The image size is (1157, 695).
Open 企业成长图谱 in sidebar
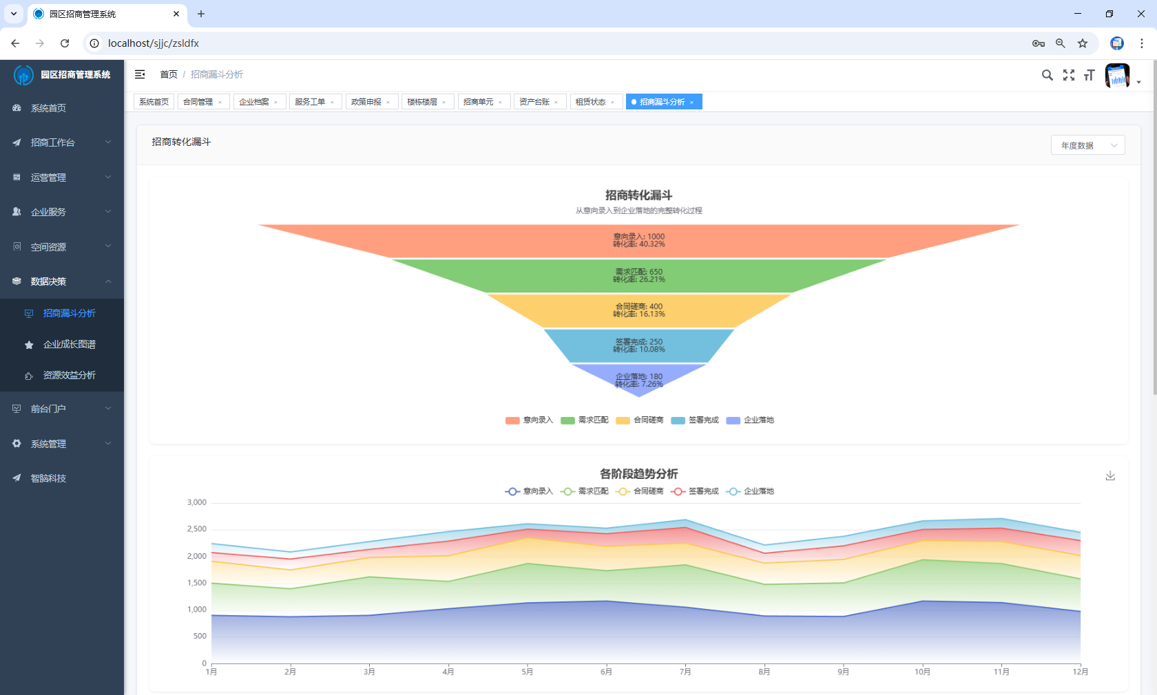point(69,344)
